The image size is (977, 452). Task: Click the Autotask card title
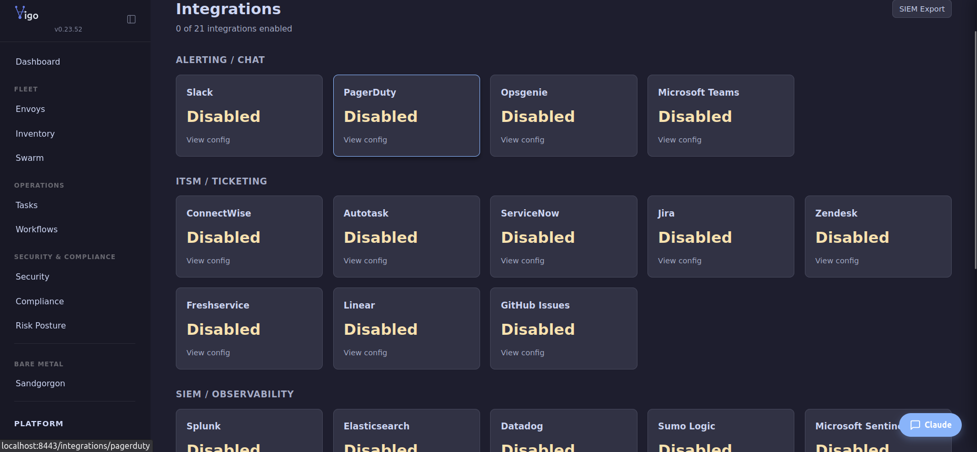coord(366,213)
